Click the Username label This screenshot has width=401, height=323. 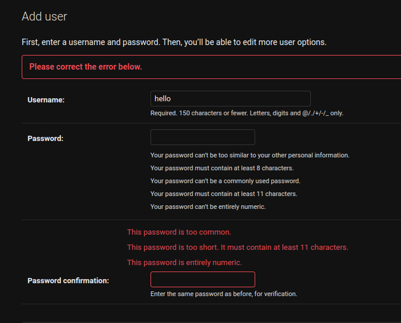pyautogui.click(x=46, y=100)
